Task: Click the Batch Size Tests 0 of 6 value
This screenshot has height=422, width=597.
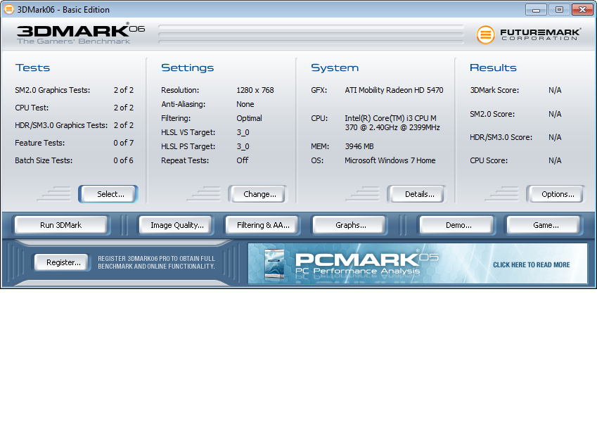Action: [123, 161]
